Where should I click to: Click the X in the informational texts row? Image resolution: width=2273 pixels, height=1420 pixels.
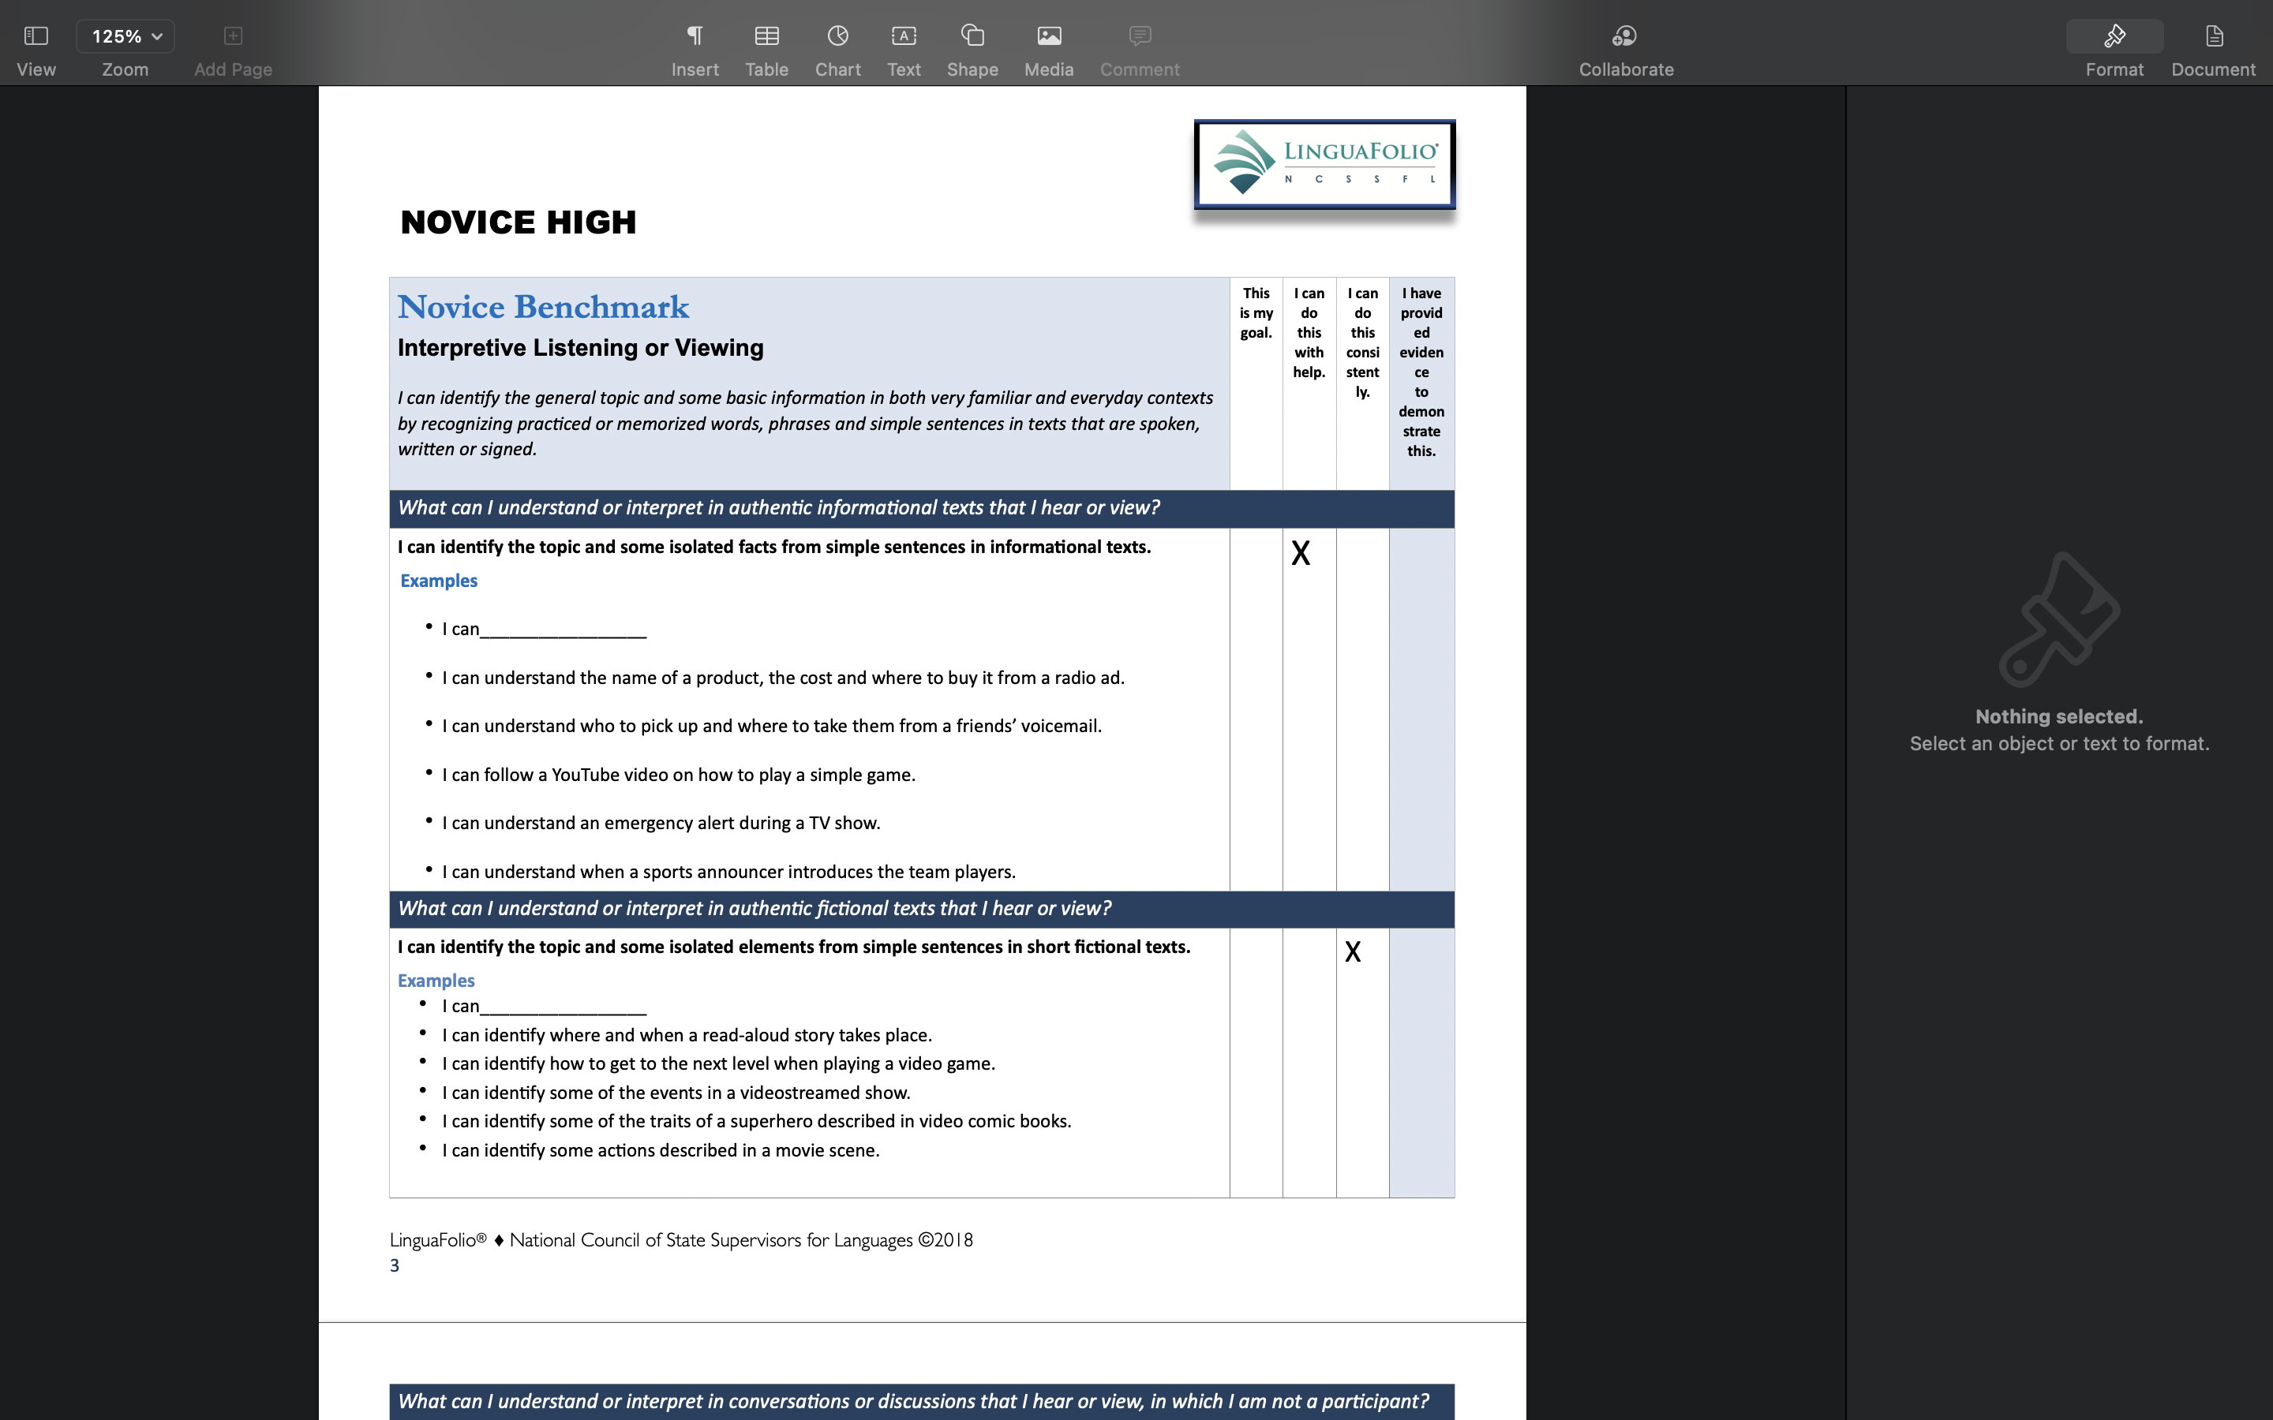[x=1300, y=554]
